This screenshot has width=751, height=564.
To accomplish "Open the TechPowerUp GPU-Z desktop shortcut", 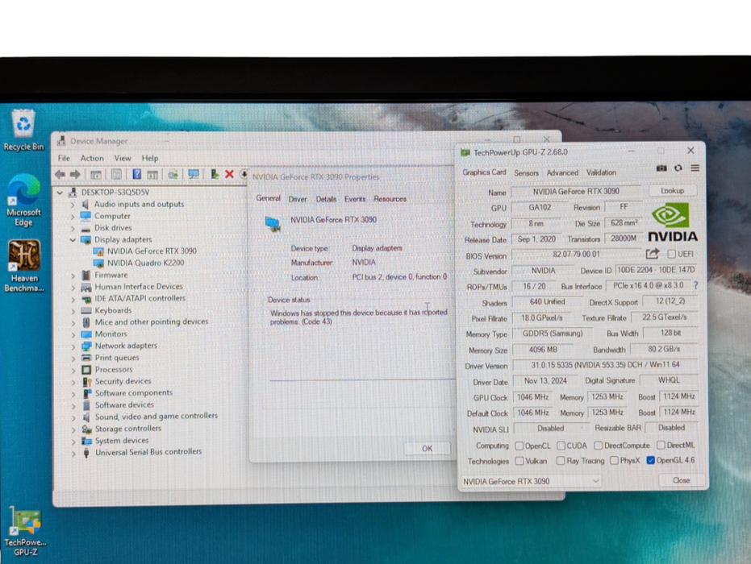I will (25, 532).
